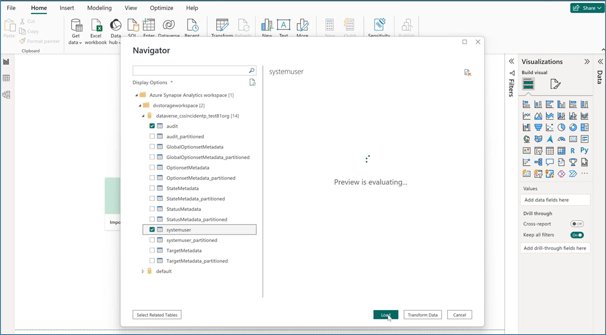Open Get data in the ribbon
This screenshot has width=606, height=335.
click(76, 31)
